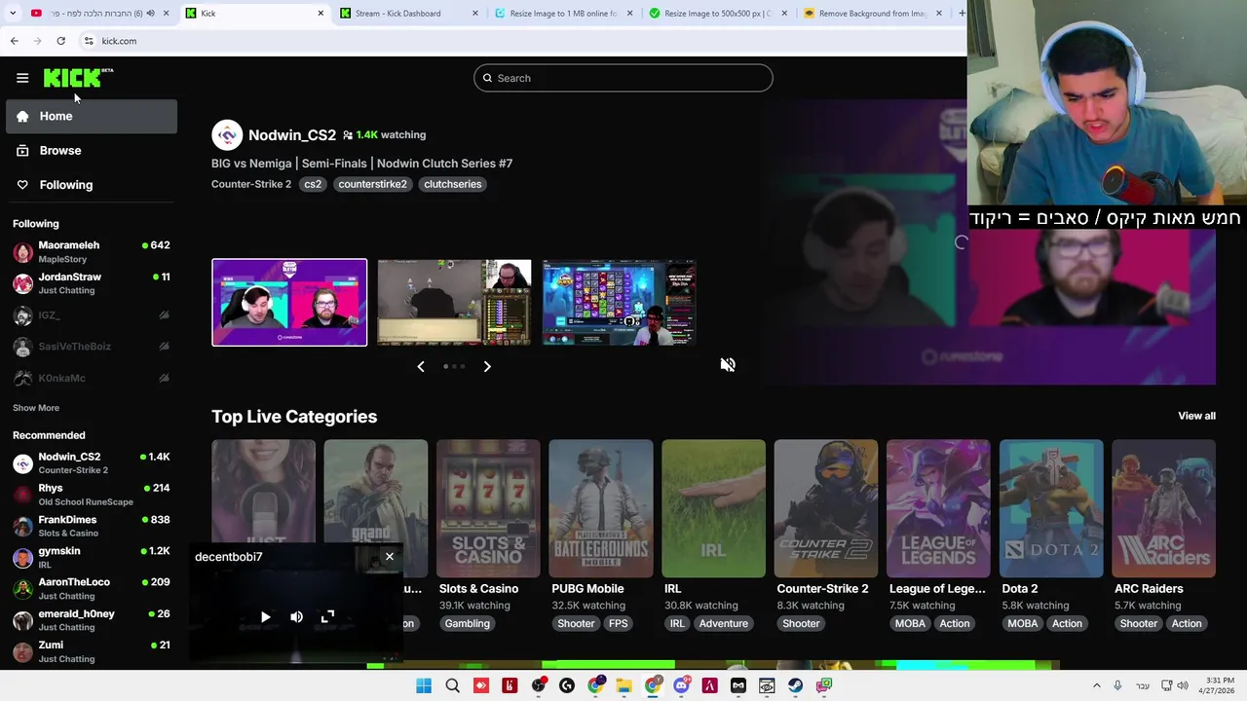Open the tab search dropdown
Viewport: 1247px width, 701px height.
(x=12, y=14)
